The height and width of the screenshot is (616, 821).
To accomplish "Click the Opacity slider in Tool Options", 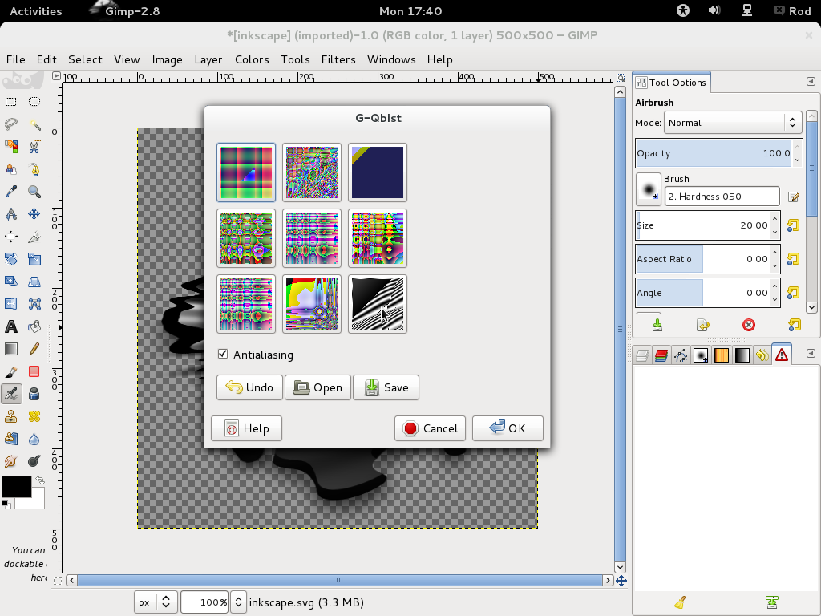I will click(x=714, y=153).
